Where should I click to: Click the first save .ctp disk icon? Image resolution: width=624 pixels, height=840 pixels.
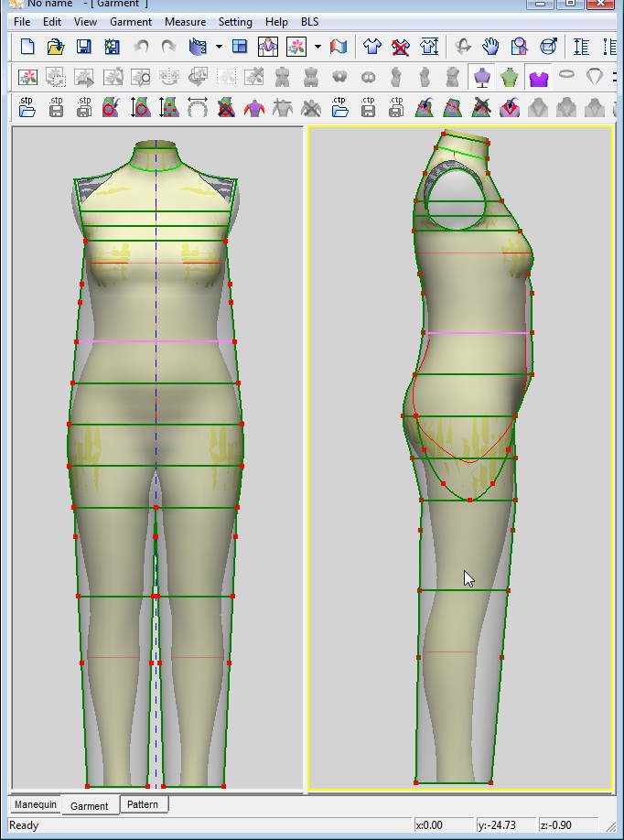tap(368, 107)
